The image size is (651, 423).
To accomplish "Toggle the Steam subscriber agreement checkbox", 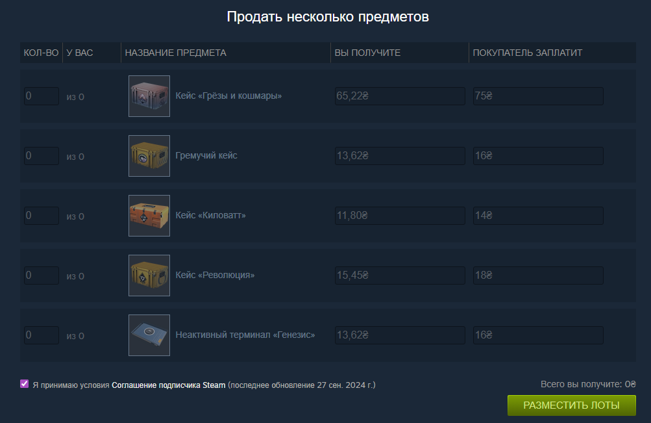I will 25,384.
